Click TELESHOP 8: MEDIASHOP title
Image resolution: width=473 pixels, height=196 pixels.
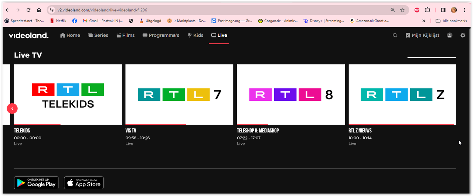point(258,131)
